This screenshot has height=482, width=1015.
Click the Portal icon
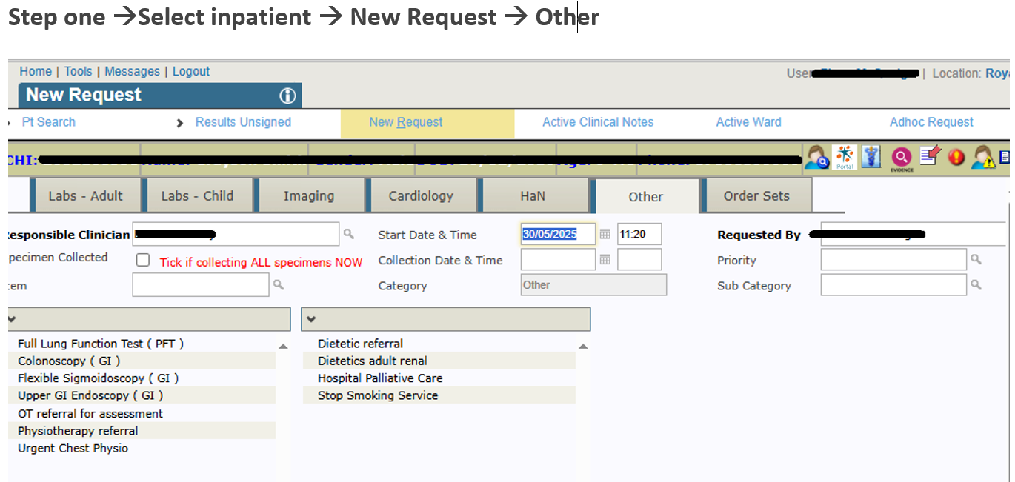(x=845, y=157)
